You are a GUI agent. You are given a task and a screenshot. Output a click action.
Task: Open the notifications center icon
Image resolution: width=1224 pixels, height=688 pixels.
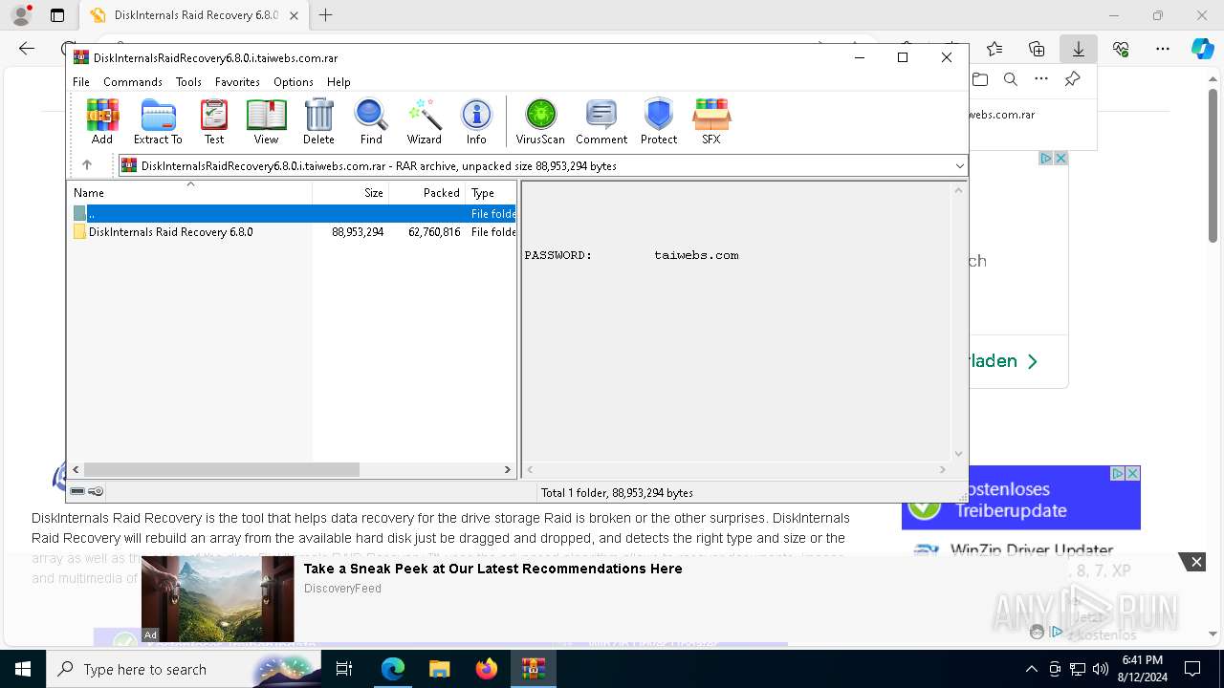(x=1192, y=669)
